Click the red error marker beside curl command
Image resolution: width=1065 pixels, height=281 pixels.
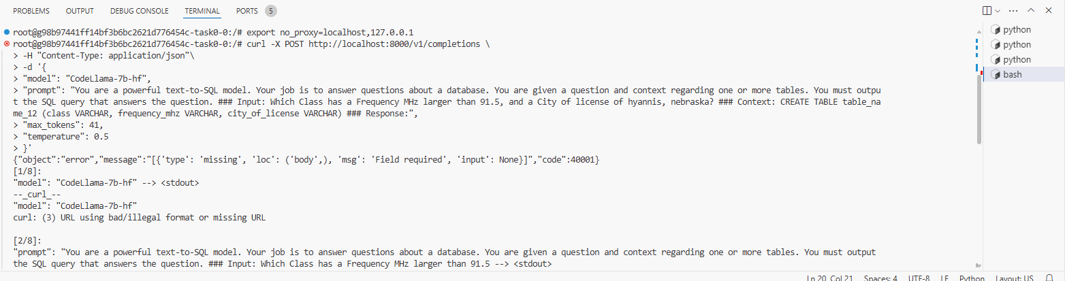(x=6, y=44)
